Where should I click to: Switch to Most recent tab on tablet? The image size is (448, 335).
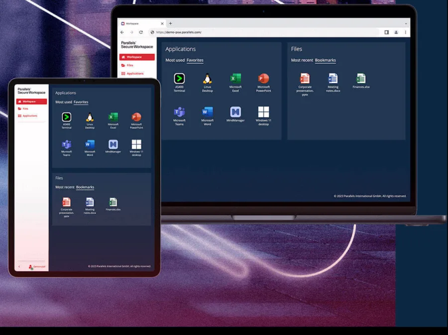(65, 187)
